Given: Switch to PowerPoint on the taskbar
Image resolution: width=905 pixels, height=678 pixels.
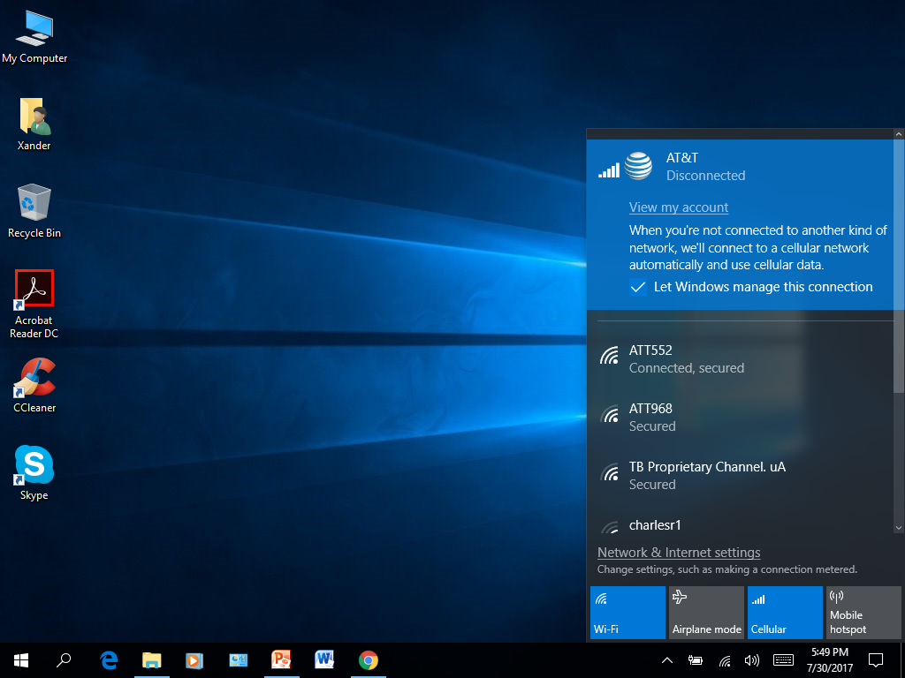Looking at the screenshot, I should click(x=281, y=660).
